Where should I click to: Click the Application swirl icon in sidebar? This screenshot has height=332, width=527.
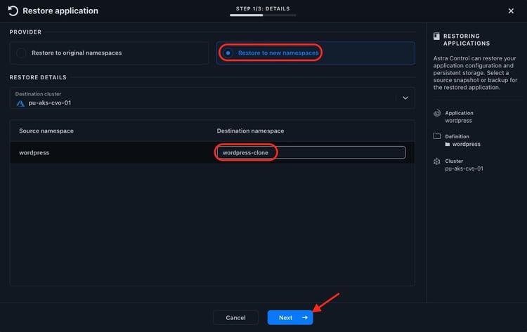(437, 113)
